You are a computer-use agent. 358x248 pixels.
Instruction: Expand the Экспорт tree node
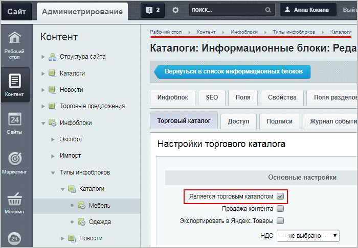(53, 139)
